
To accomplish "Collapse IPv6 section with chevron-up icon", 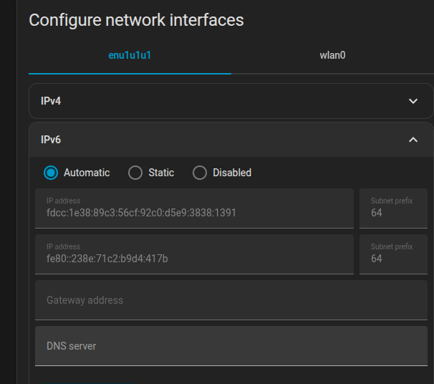I will click(x=413, y=140).
